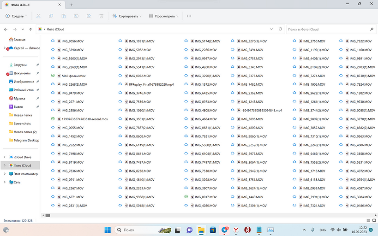
Task: Open the Просмотреть view dropdown
Action: click(163, 16)
